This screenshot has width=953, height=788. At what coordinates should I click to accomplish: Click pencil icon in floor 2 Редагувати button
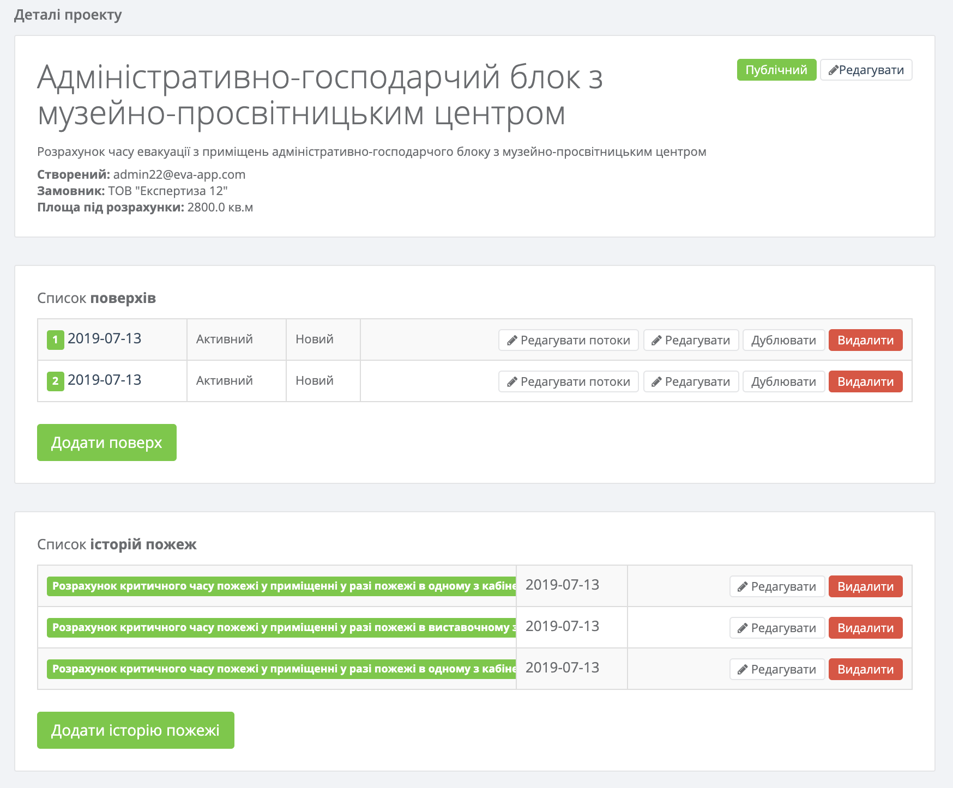tap(656, 382)
